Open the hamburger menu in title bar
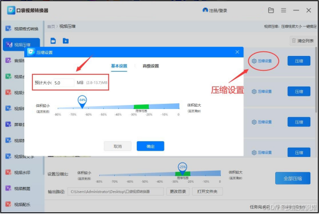This screenshot has height=214, width=319. coord(283,10)
